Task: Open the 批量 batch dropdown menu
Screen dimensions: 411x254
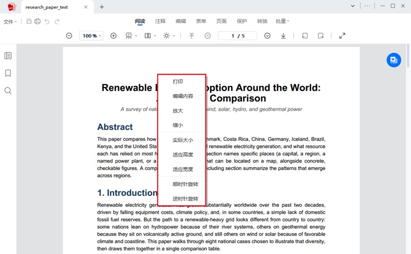Action: [282, 21]
